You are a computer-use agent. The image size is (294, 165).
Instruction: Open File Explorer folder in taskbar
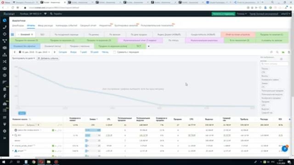pos(49,162)
